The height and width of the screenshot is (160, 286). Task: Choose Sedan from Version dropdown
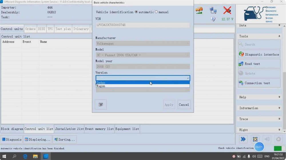[143, 83]
